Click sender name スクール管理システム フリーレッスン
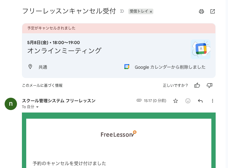 [x=59, y=100]
